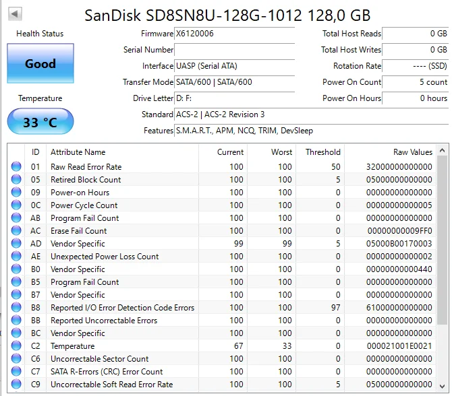
Task: Select the status orb for row B0
Action: click(16, 269)
